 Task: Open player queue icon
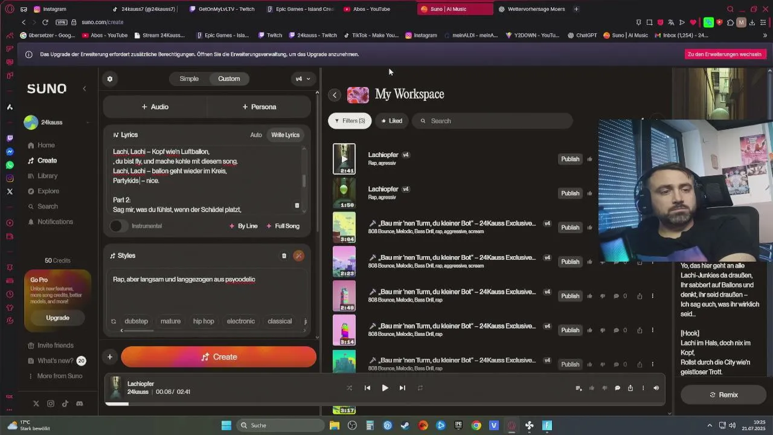(x=579, y=388)
